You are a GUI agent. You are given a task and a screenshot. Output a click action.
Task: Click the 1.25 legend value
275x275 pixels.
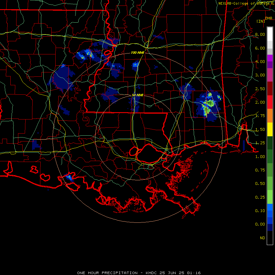260,143
